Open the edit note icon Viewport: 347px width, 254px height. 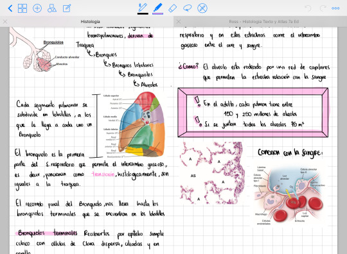pos(67,8)
